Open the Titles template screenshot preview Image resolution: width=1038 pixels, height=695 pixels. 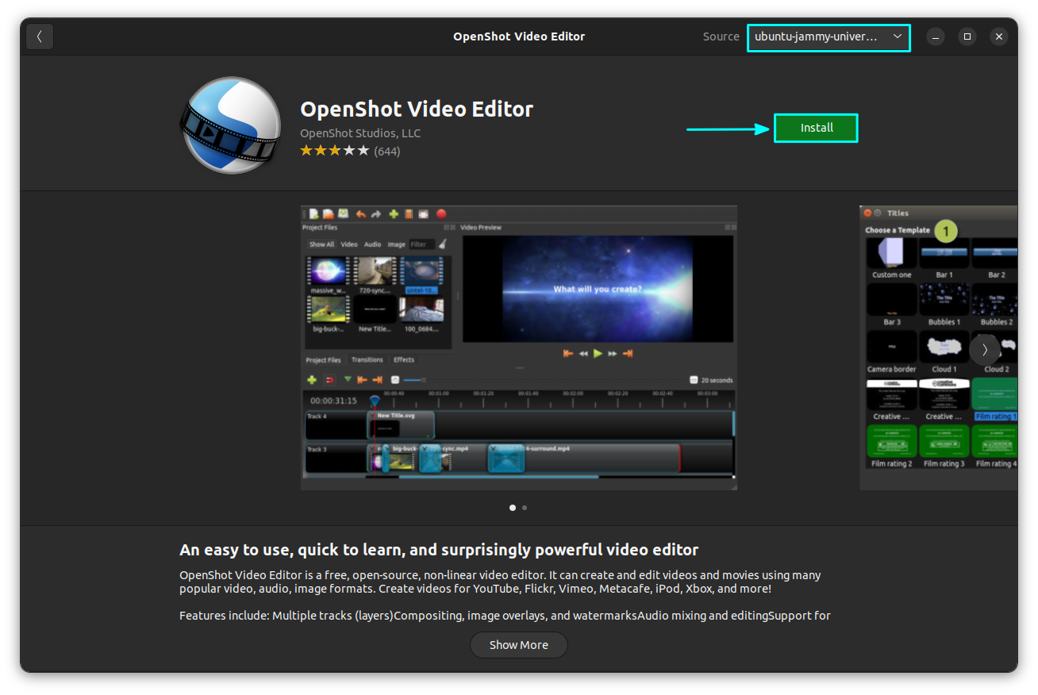(x=938, y=347)
